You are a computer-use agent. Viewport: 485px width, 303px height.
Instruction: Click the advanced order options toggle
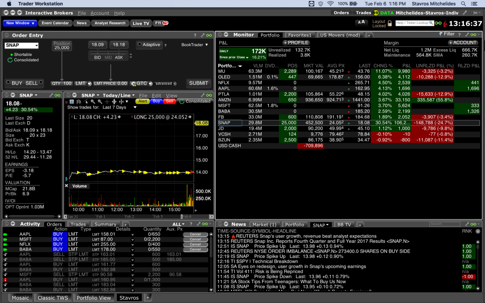(166, 83)
